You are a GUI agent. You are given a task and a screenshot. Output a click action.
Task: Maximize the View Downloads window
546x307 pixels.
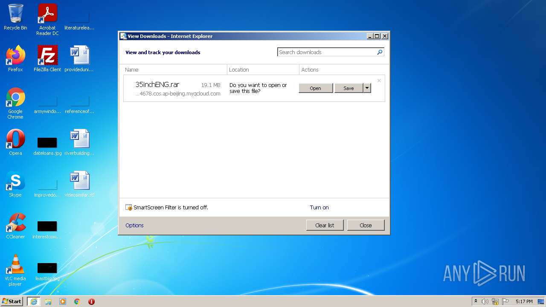pyautogui.click(x=377, y=36)
